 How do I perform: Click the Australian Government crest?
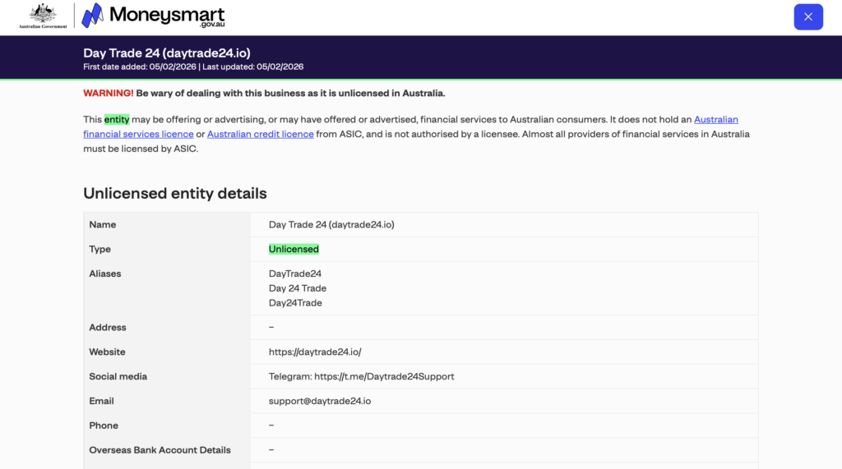click(x=43, y=16)
